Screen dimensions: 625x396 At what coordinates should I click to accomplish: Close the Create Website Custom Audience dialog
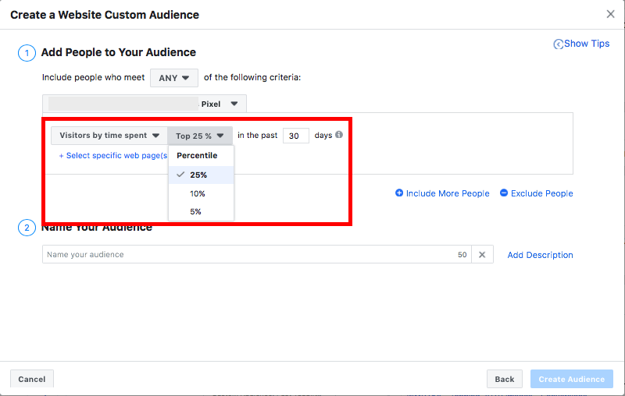tap(610, 14)
